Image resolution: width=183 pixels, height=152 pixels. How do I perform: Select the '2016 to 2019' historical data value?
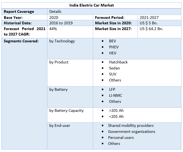(x=61, y=23)
